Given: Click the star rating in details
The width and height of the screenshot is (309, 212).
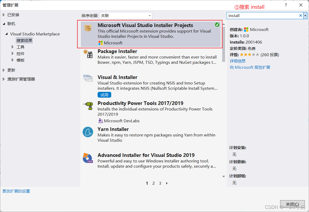Looking at the screenshot, I should click(249, 55).
